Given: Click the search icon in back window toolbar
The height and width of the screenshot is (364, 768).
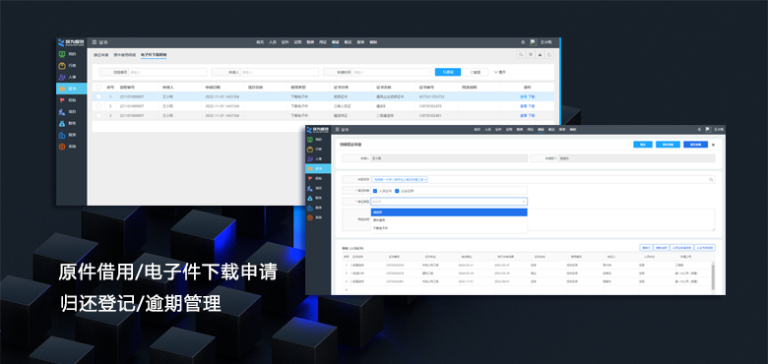Looking at the screenshot, I should [521, 55].
